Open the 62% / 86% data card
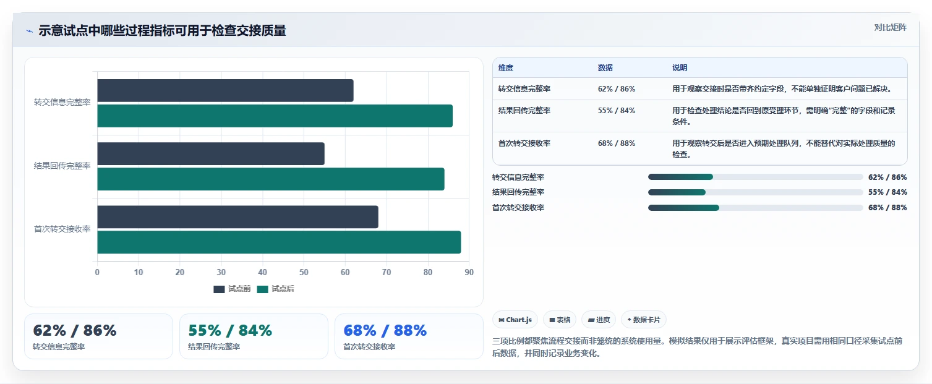The width and height of the screenshot is (932, 384). pyautogui.click(x=98, y=336)
